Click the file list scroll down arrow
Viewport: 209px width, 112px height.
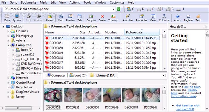pos(165,69)
